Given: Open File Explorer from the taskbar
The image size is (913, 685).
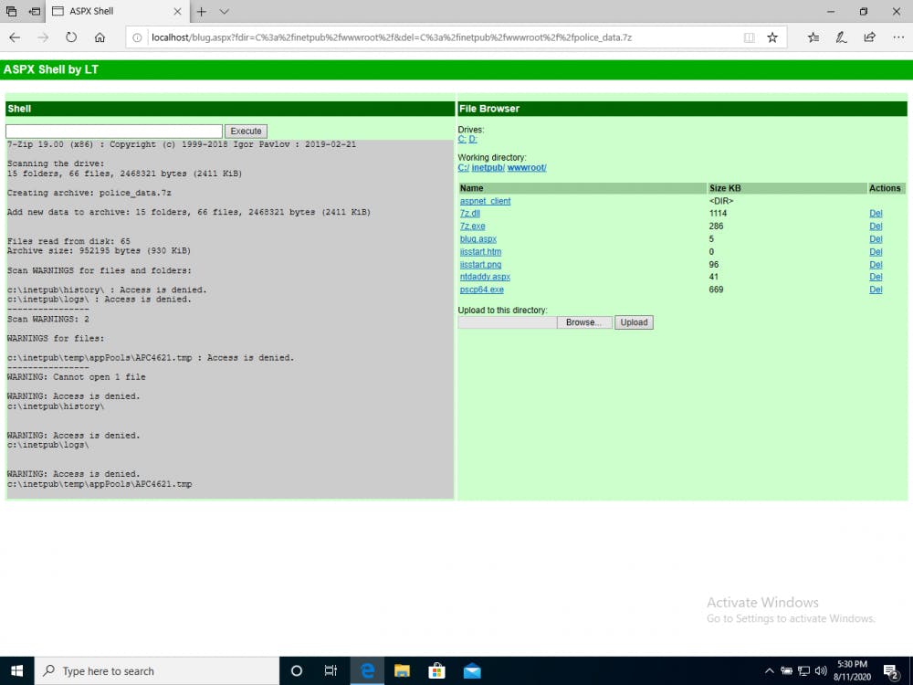Looking at the screenshot, I should coord(402,670).
